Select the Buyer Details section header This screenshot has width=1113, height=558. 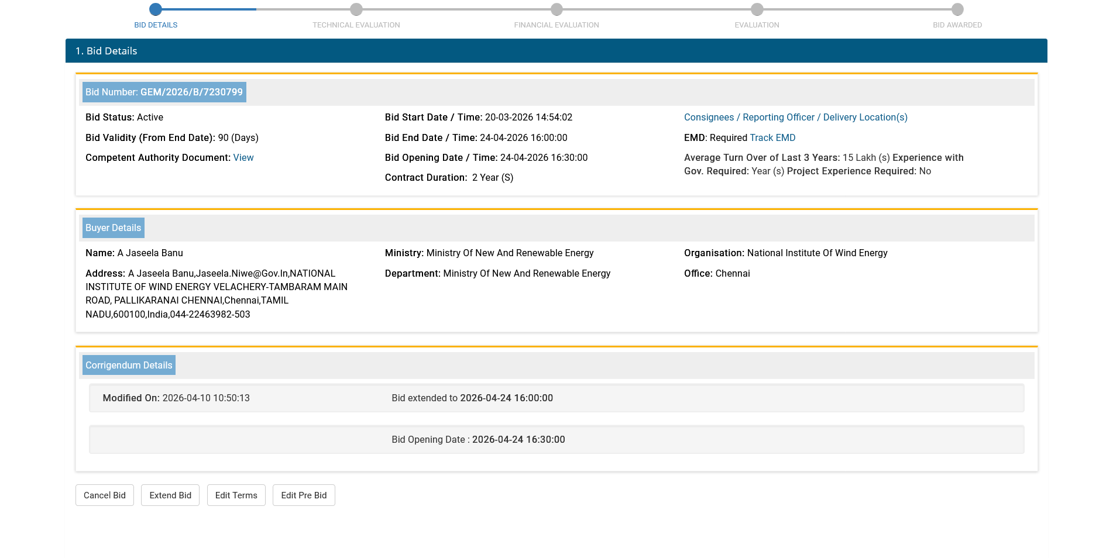click(x=113, y=228)
